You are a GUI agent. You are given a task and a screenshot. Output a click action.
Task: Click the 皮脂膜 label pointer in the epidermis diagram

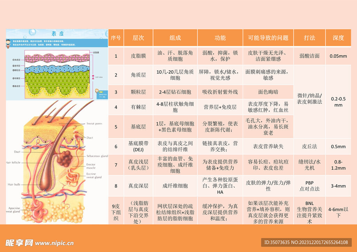pos(96,52)
